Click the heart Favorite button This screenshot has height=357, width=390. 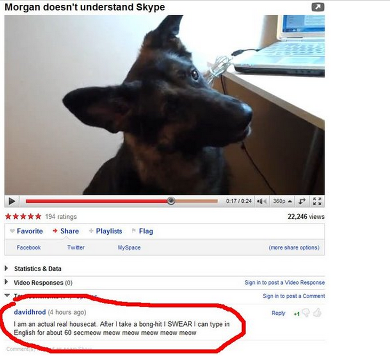coord(26,231)
